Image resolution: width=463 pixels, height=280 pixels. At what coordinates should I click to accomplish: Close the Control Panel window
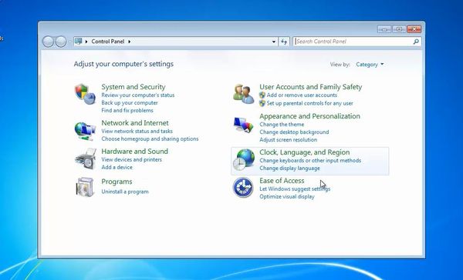(414, 29)
